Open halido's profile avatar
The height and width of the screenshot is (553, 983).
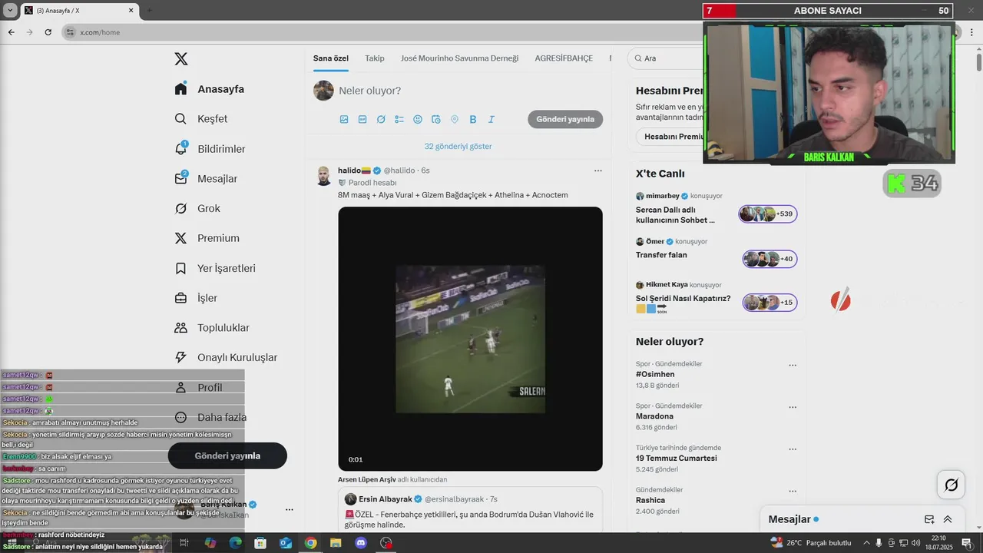(323, 176)
